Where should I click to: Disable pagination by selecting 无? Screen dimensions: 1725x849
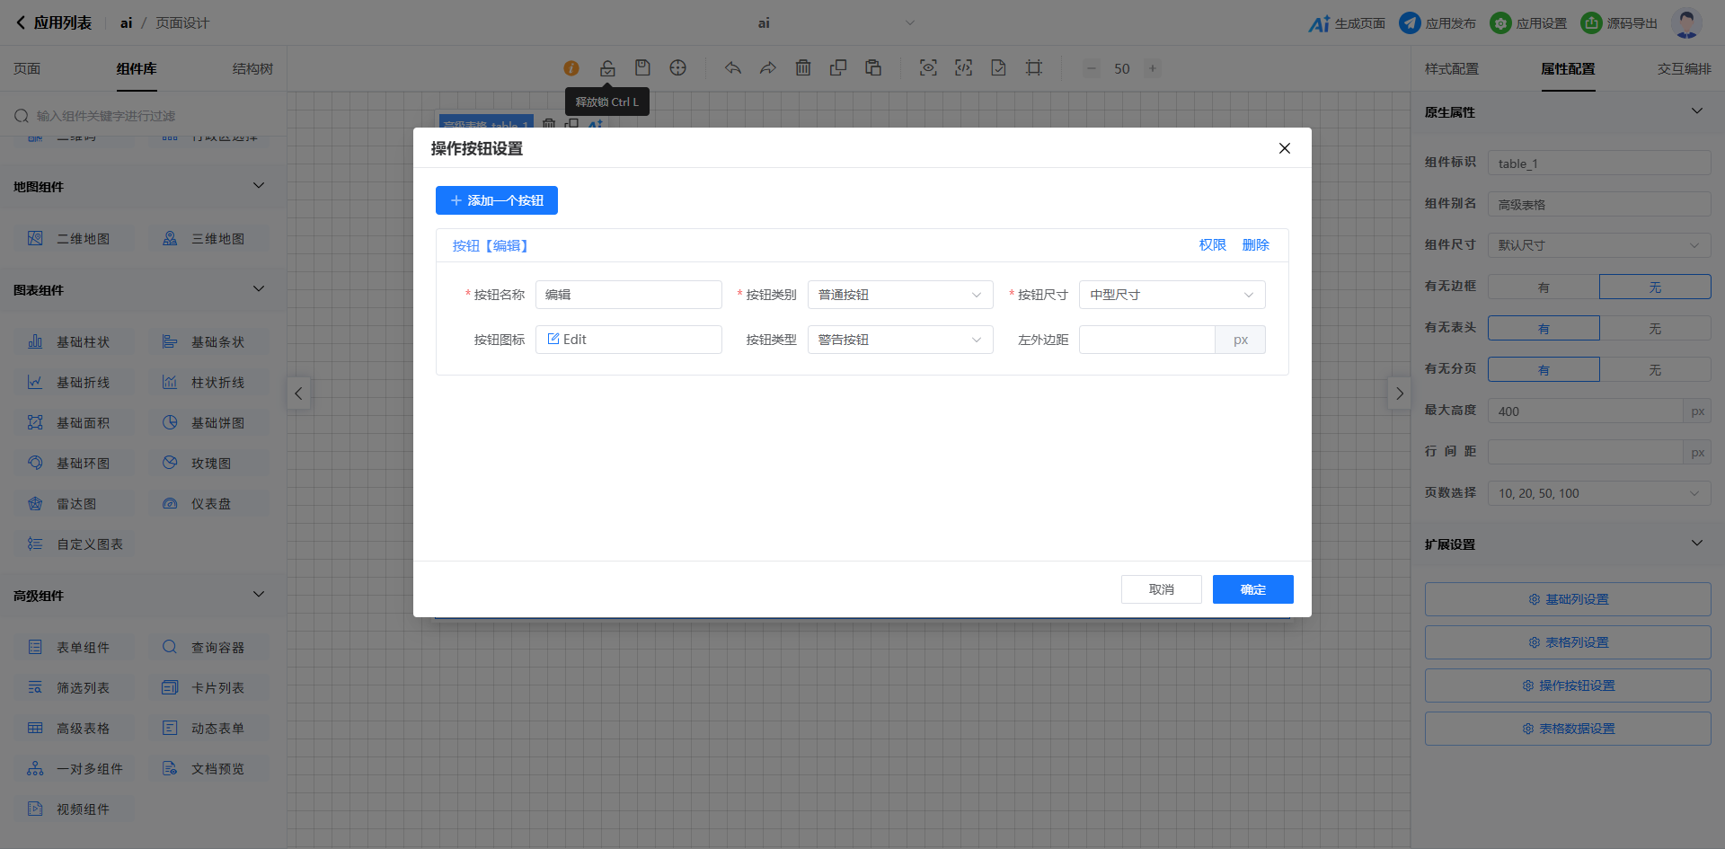(1654, 370)
